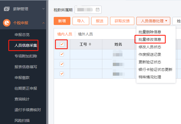Open 人员信息采集 in the sidebar

26,45
